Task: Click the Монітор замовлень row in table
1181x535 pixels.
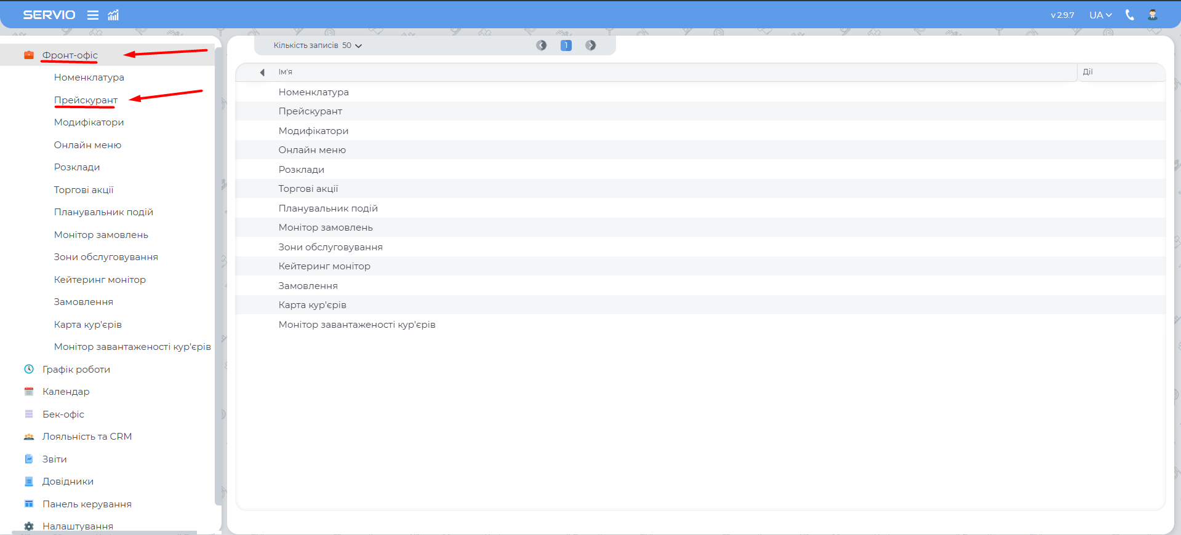Action: pyautogui.click(x=326, y=228)
